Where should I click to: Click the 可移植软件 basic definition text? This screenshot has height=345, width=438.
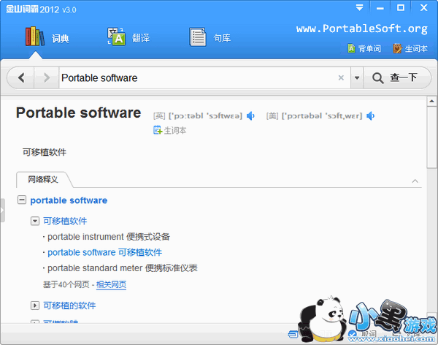click(x=45, y=152)
